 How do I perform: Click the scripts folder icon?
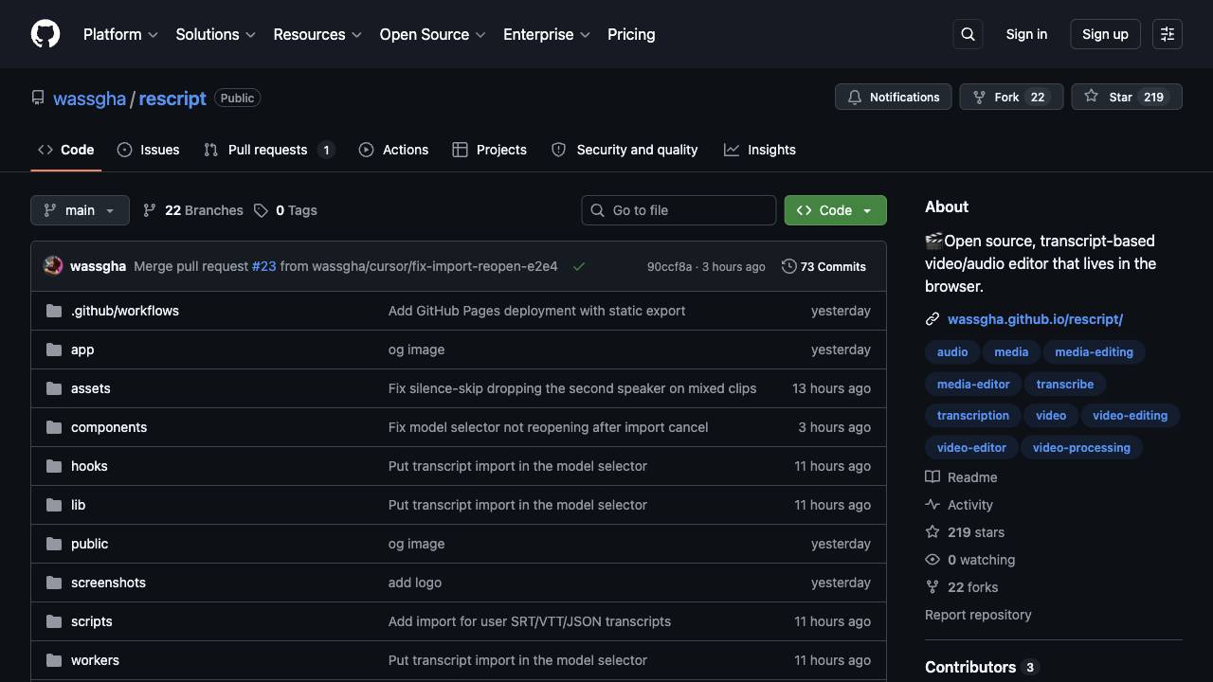point(54,621)
